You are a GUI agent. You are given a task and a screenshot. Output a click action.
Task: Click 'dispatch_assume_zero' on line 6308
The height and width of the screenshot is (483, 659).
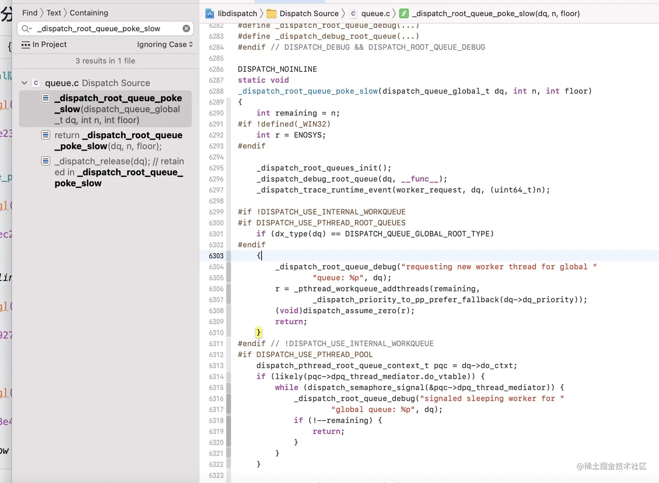(350, 311)
